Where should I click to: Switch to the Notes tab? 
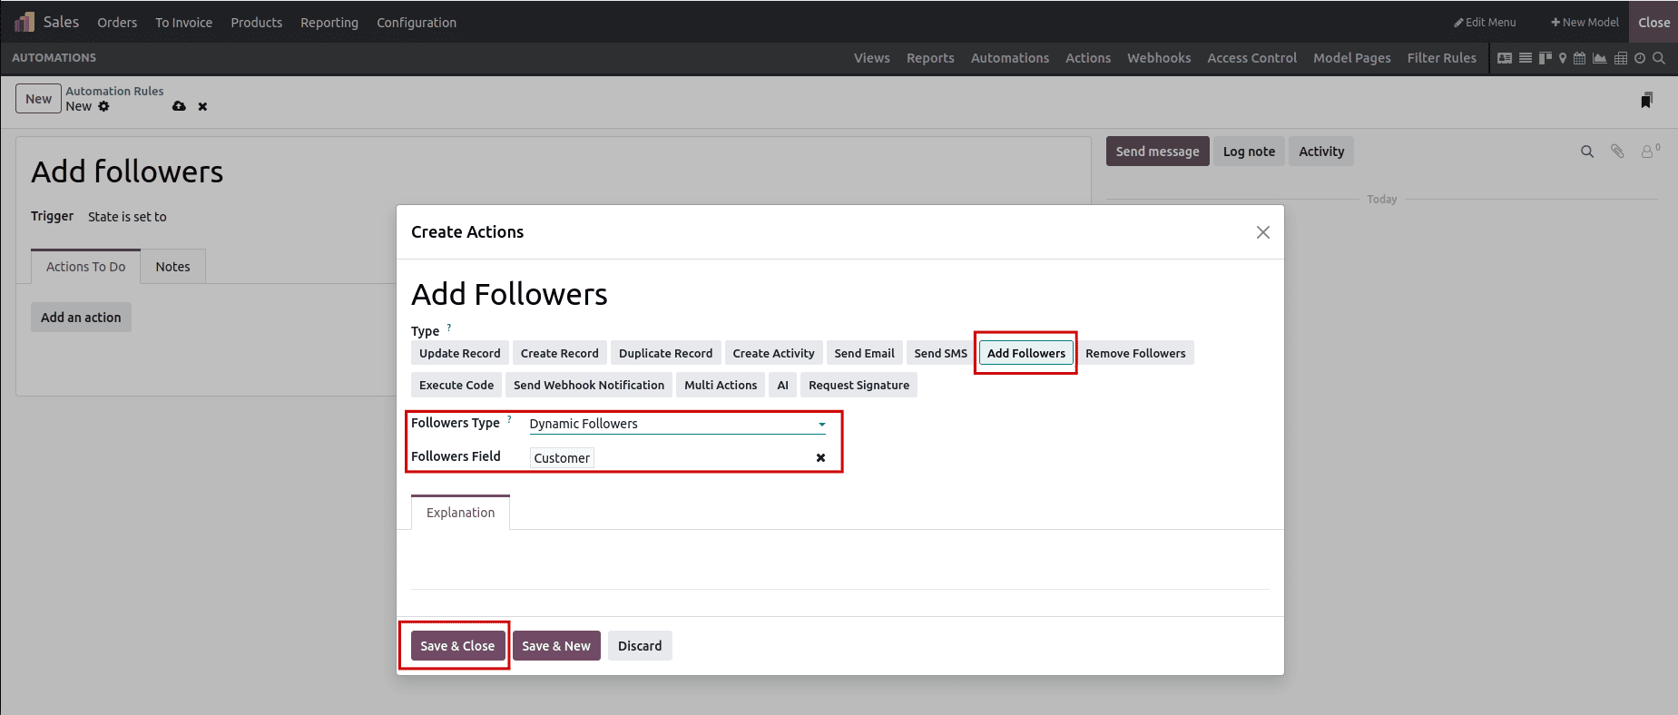coord(172,267)
